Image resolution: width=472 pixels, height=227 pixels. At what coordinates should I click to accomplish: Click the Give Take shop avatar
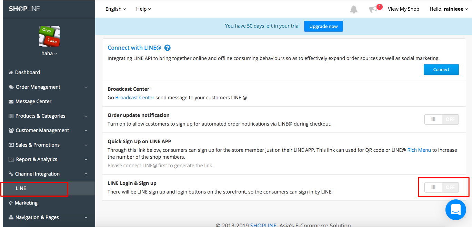[49, 36]
